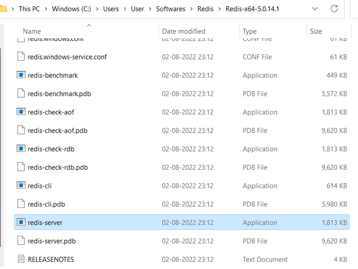The height and width of the screenshot is (269, 358).
Task: Select the redis-cli file name
Action: pos(40,186)
